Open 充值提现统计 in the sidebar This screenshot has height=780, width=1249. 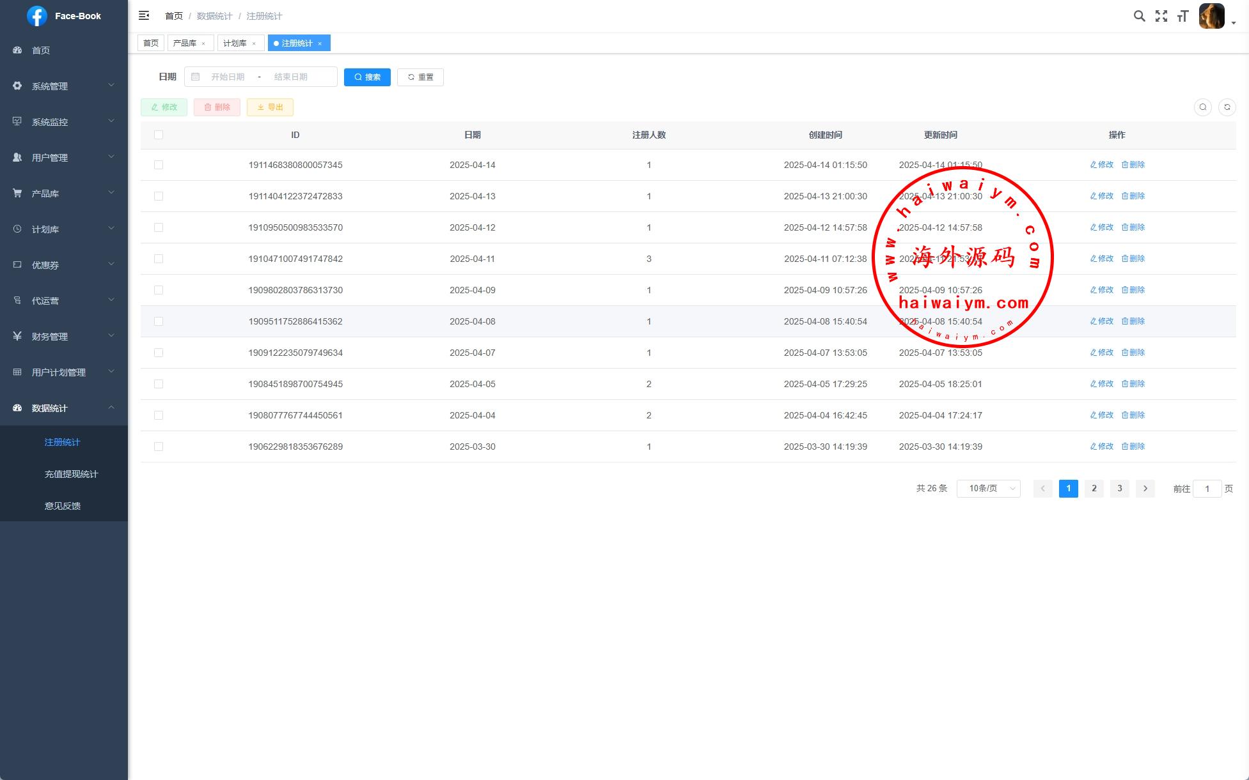pyautogui.click(x=71, y=474)
